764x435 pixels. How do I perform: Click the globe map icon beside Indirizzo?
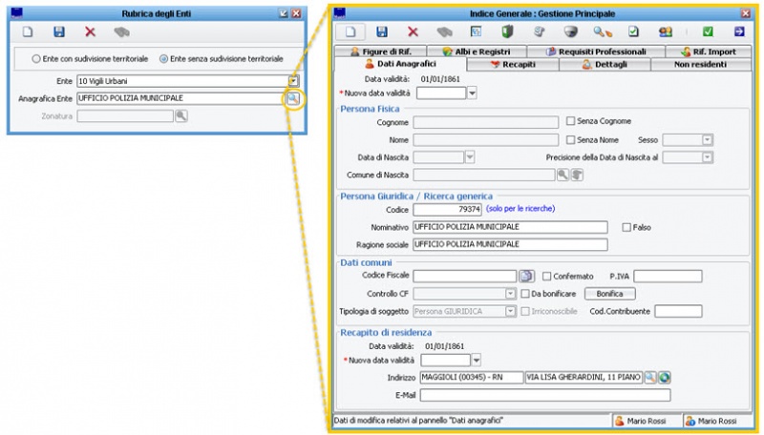[665, 377]
